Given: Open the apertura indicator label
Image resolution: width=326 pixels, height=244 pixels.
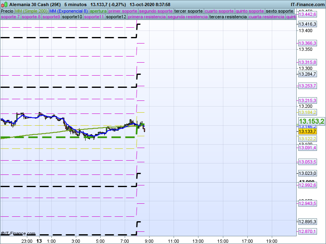Looking at the screenshot, I should pos(99,11).
